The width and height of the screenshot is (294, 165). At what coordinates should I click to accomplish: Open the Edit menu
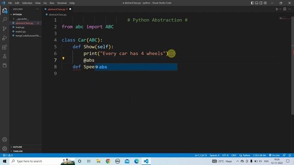pos(17,3)
